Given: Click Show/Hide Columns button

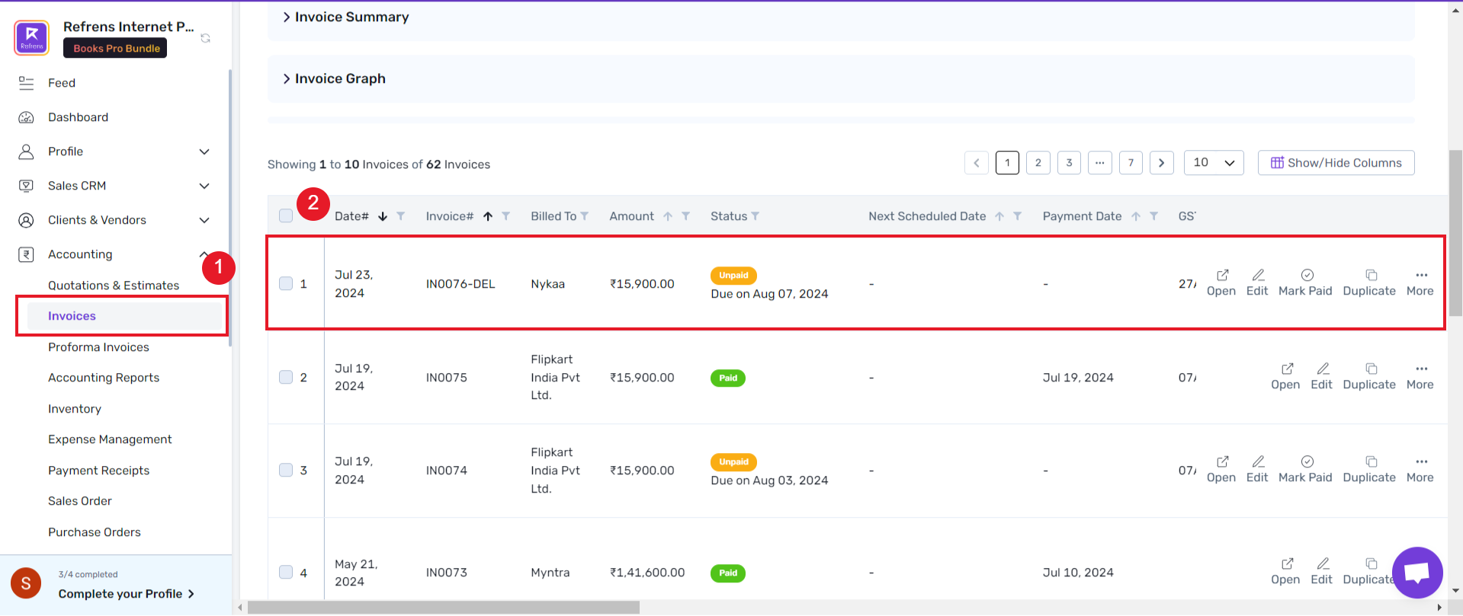Looking at the screenshot, I should (1336, 163).
